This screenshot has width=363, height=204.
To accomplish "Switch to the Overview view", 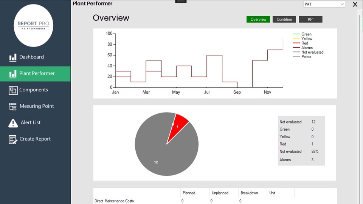I will 258,19.
